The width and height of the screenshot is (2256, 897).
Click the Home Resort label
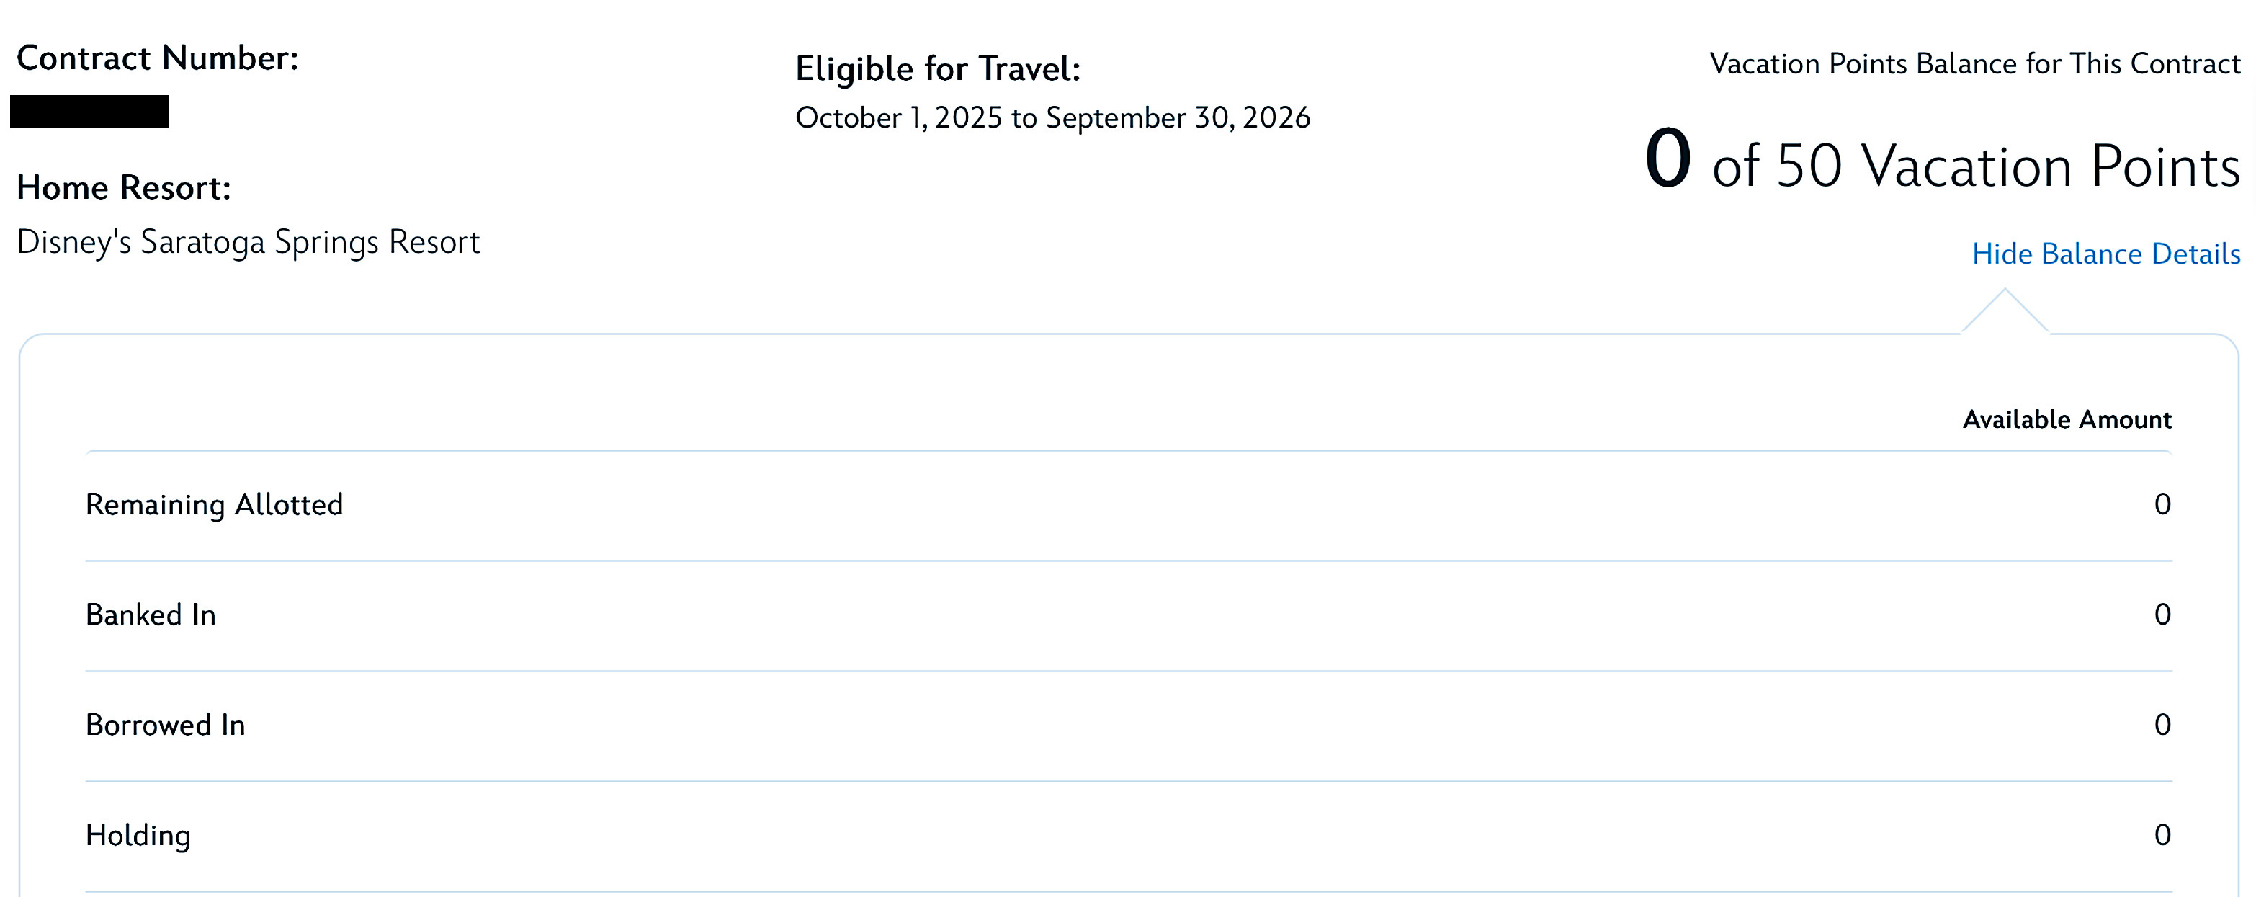(123, 187)
